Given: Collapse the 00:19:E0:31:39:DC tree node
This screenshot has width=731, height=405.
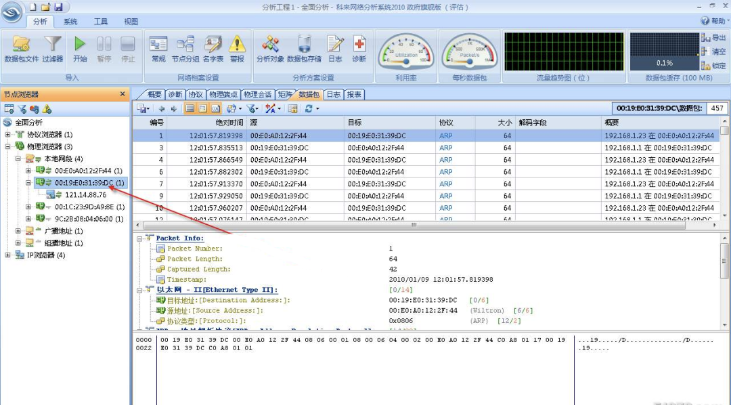Looking at the screenshot, I should pos(28,183).
